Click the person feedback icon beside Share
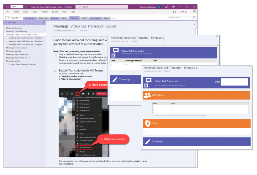The image size is (257, 175). click(194, 12)
